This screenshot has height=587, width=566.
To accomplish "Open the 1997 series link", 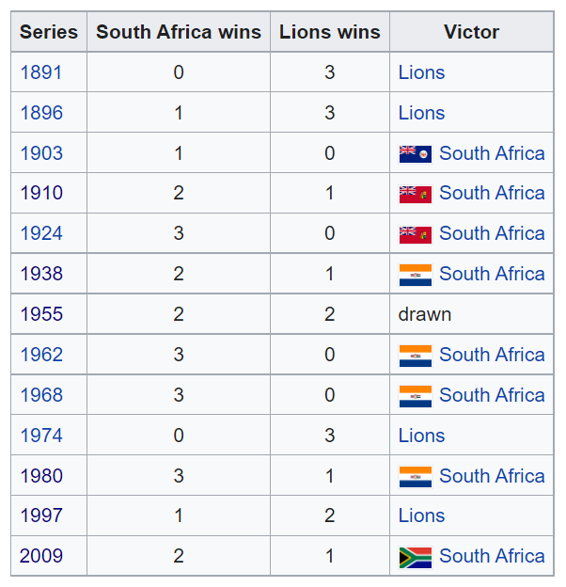I will coord(41,516).
